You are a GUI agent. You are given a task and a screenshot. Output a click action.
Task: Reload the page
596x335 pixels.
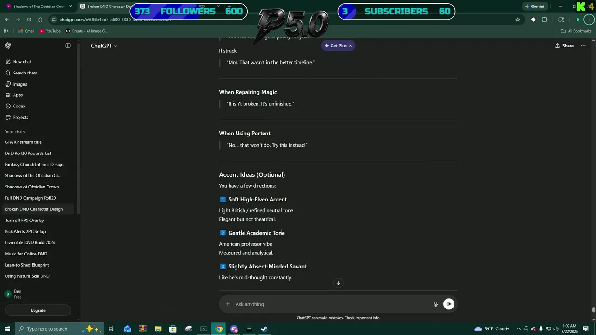coord(29,20)
